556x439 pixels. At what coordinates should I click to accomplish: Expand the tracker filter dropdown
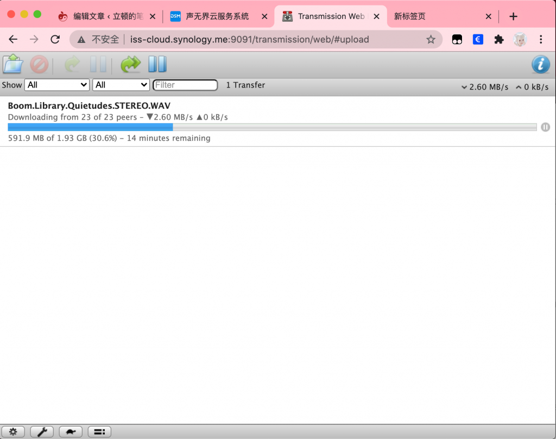121,85
